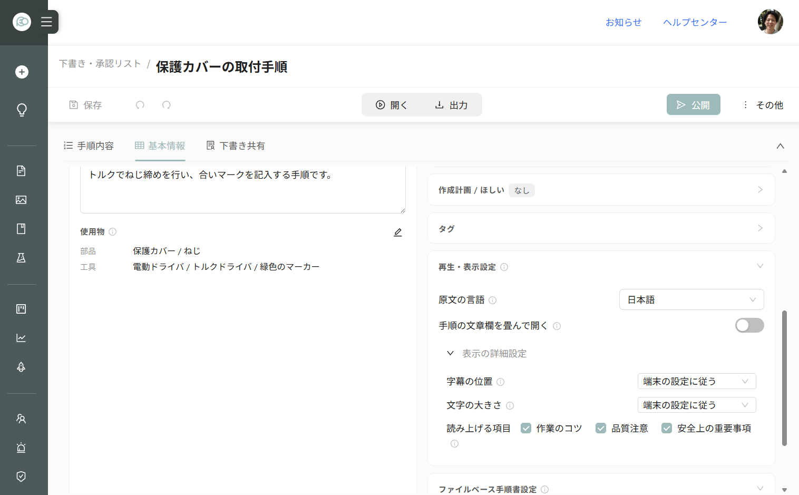Click the rocket icon in the sidebar

(21, 367)
